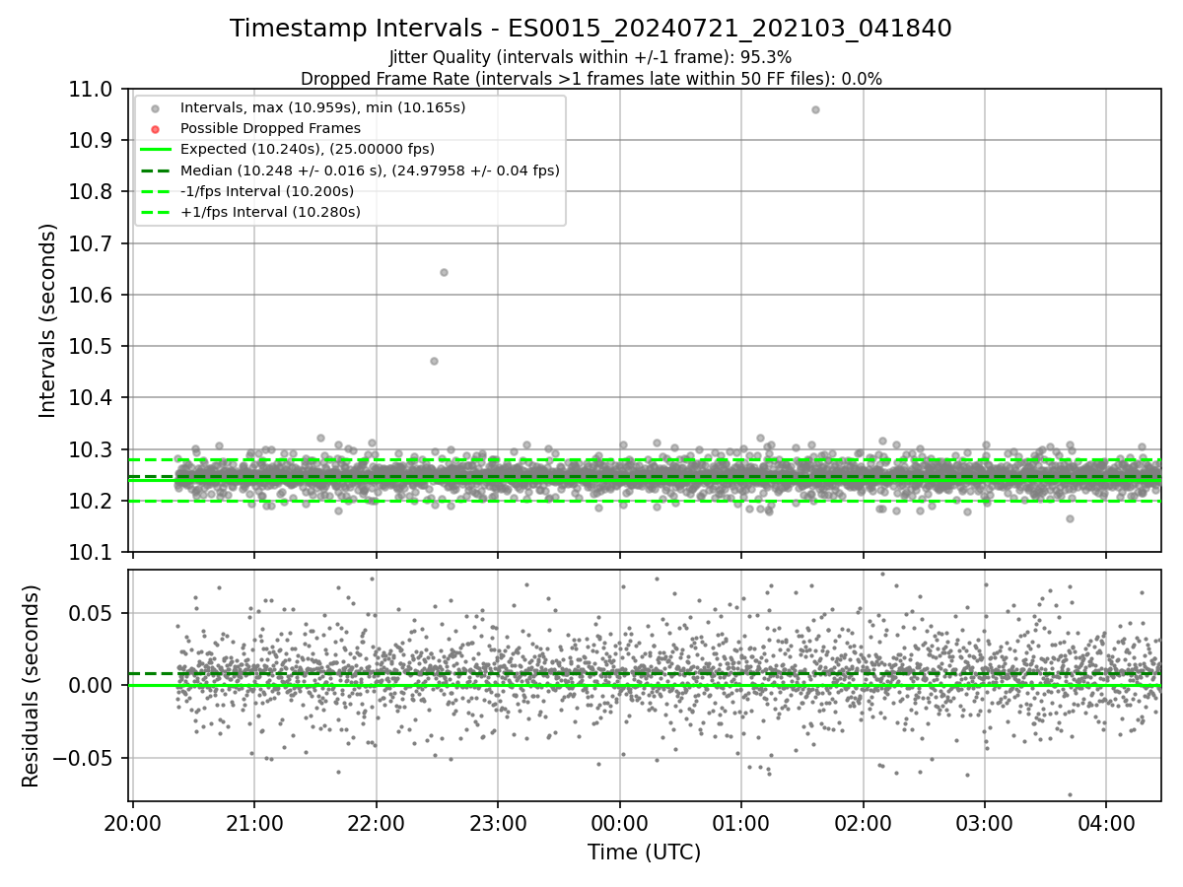Click the 20:00 time tick label
Viewport: 1183px width, 887px height.
tap(132, 824)
